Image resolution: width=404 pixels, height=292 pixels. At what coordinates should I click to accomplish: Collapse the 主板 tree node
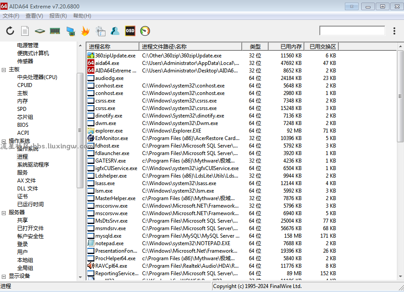pyautogui.click(x=4, y=70)
